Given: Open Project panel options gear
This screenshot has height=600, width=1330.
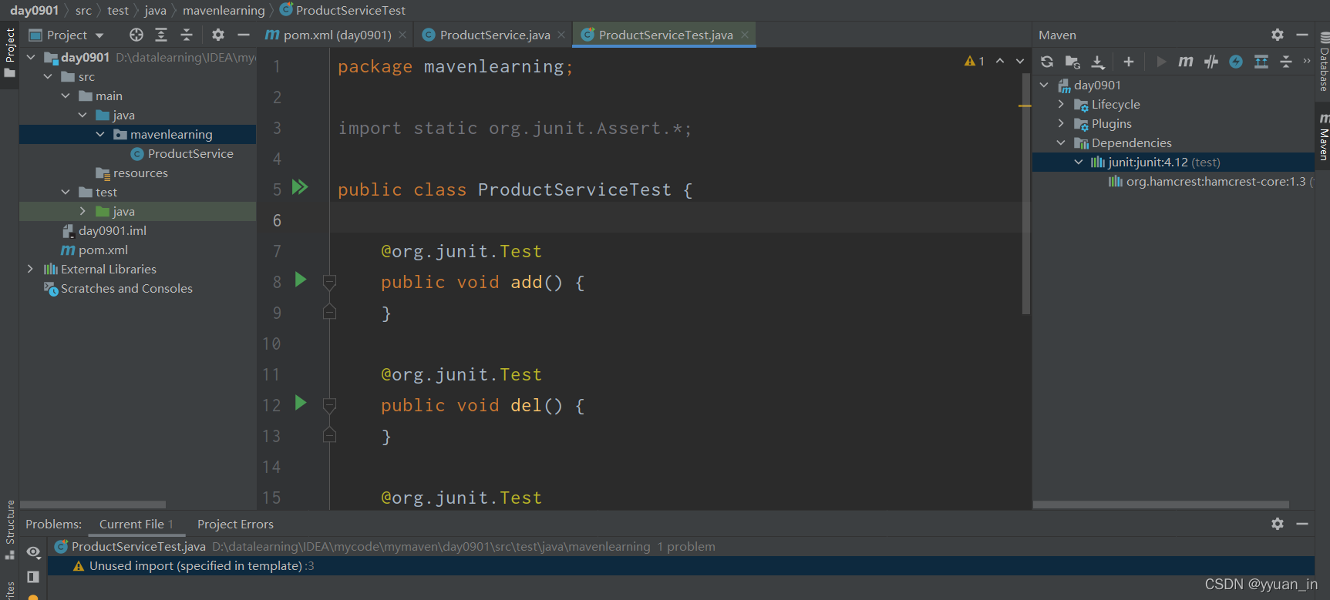Looking at the screenshot, I should (218, 35).
